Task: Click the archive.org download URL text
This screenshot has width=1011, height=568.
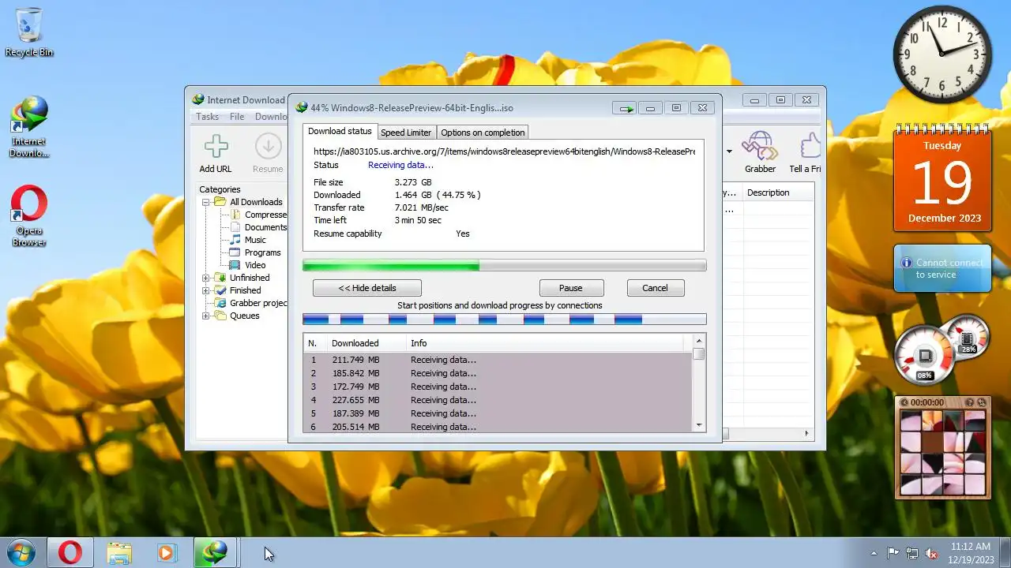Action: (504, 151)
